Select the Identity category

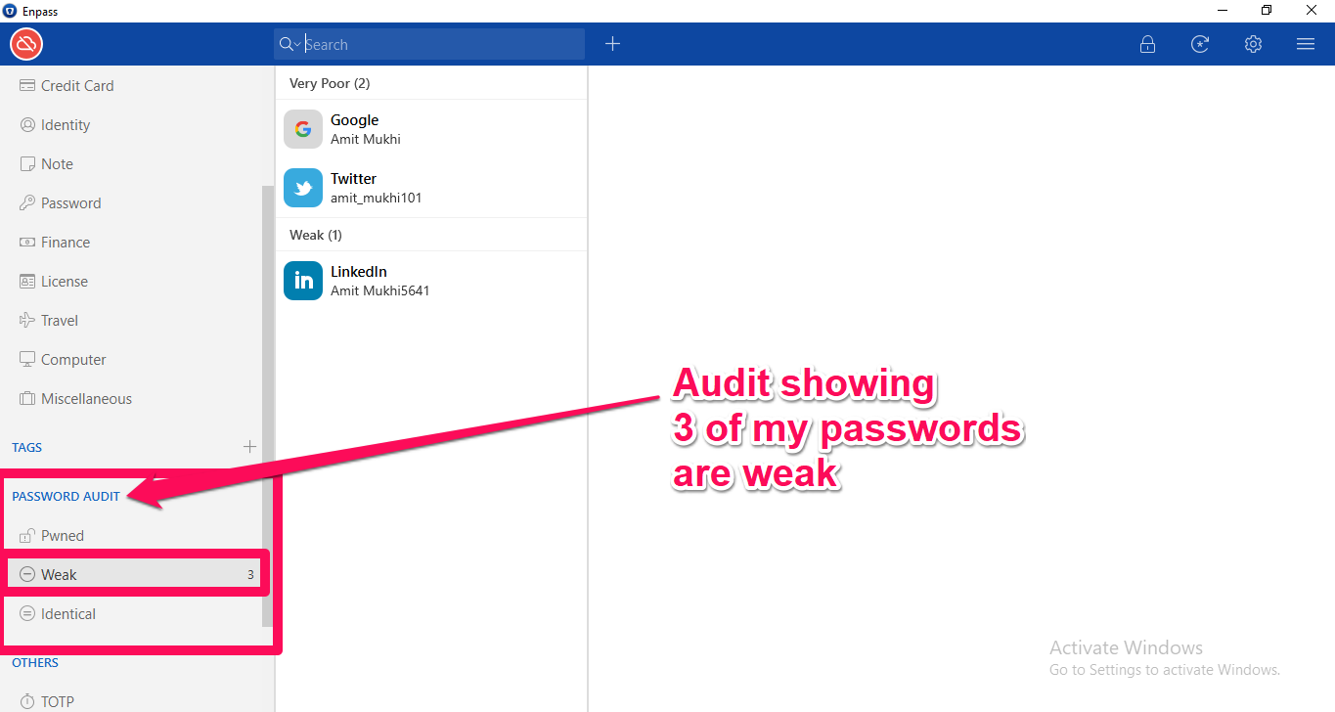click(131, 125)
